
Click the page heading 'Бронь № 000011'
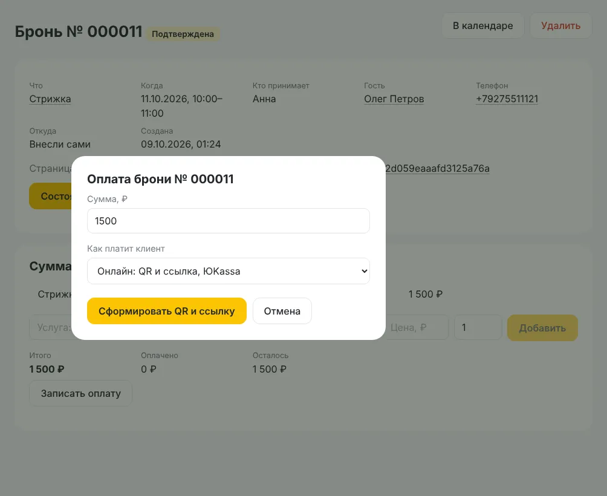[x=79, y=31]
